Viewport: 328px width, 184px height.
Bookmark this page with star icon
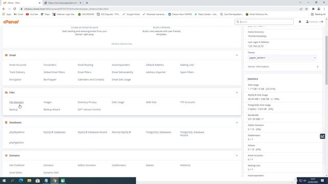[306, 9]
